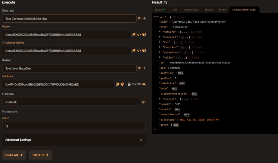Expand the "function" JSON node
This screenshot has height=163, width=278.
[160, 47]
